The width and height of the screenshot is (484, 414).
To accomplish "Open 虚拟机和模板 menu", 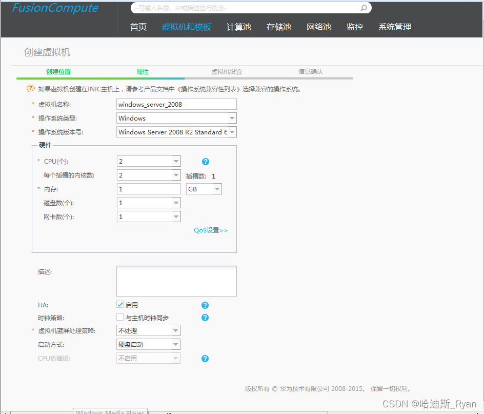I will (x=187, y=27).
